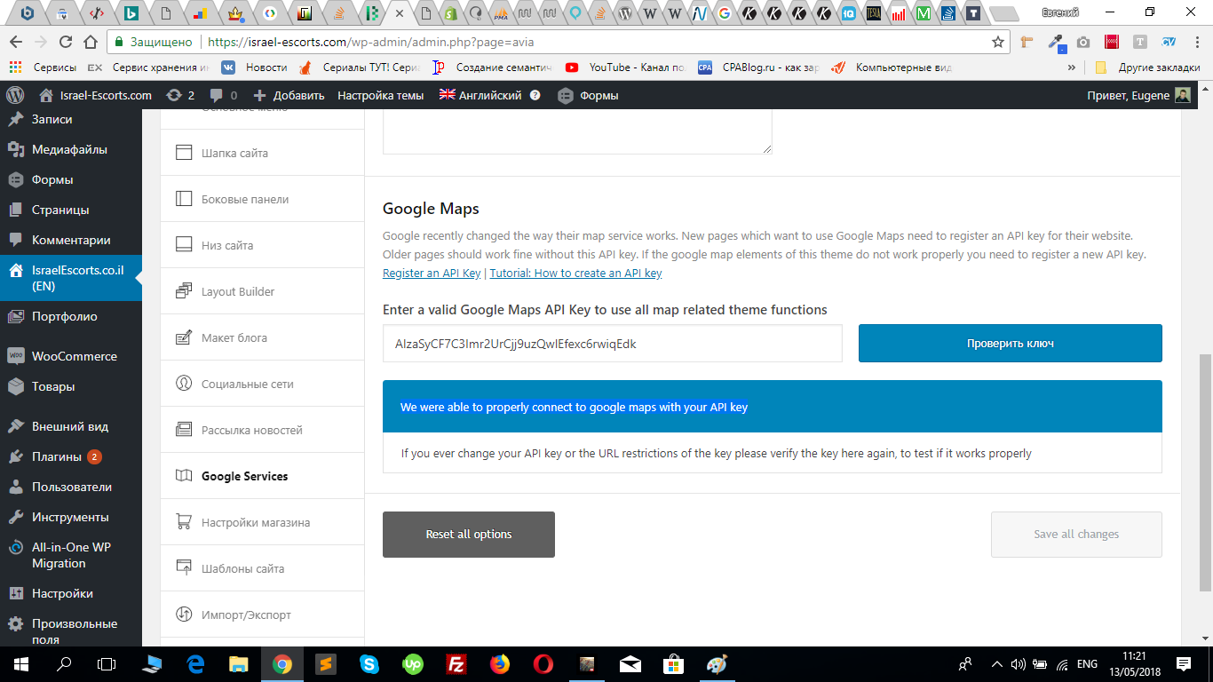Open the ENG language indicator in tray
This screenshot has height=682, width=1213.
[1087, 663]
